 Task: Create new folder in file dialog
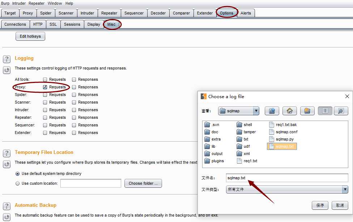[x=307, y=111]
